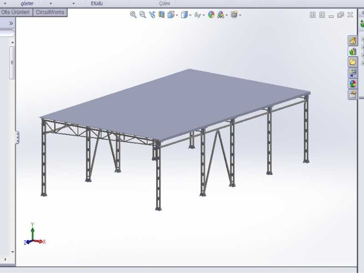Open the View Orientation cube icon
The image size is (364, 273).
(171, 15)
